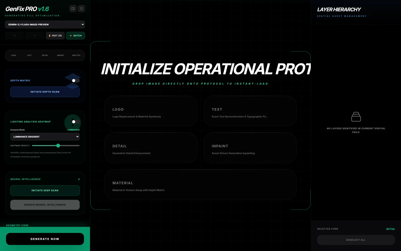Select the Text Reconstruction protocol card
The height and width of the screenshot is (251, 401).
(250, 111)
